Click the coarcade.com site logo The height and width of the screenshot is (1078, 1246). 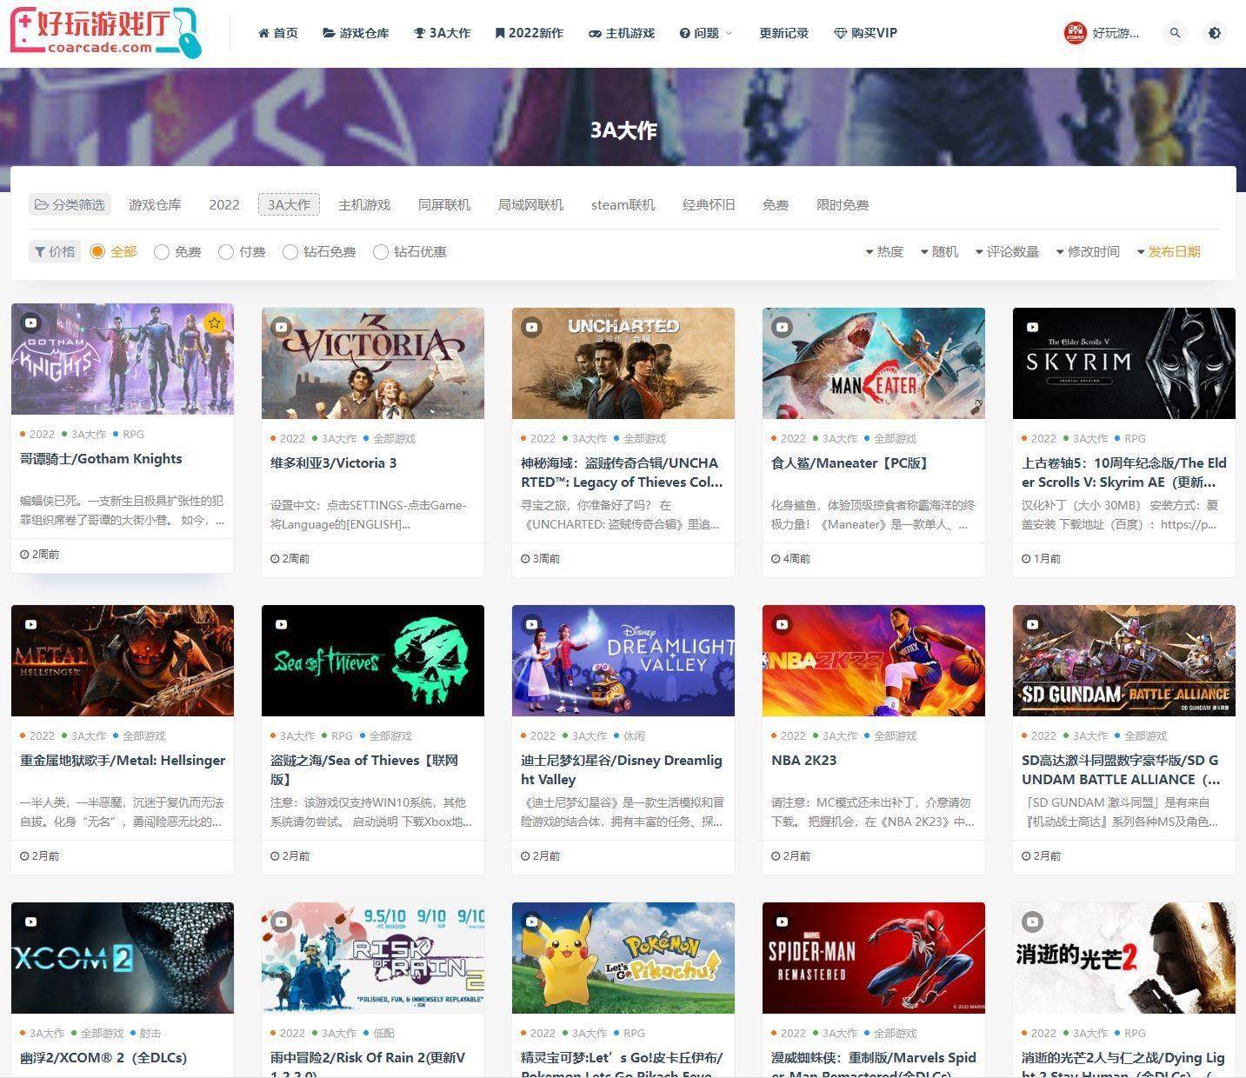(105, 33)
